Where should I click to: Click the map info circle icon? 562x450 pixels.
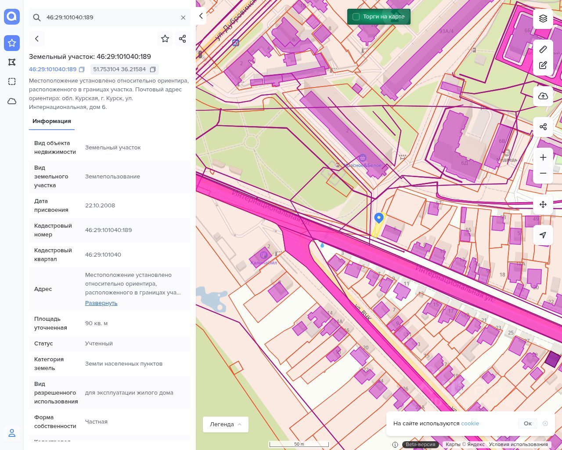coord(395,444)
